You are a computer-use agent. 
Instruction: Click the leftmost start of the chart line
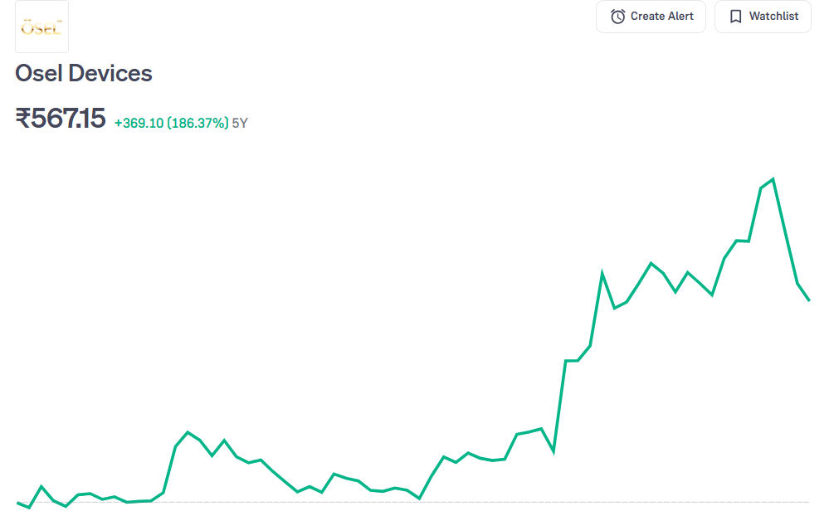pos(17,502)
